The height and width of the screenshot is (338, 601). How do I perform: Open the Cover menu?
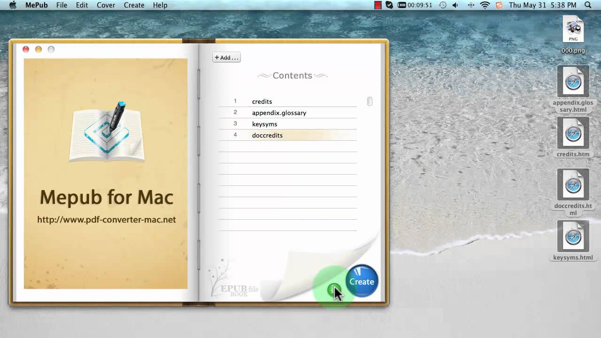[106, 5]
